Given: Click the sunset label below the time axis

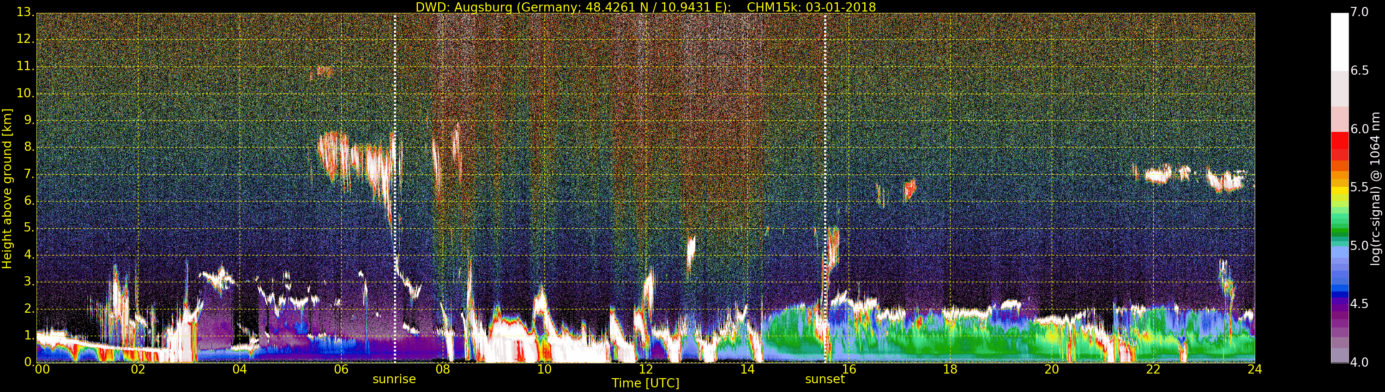Looking at the screenshot, I should pos(825,379).
